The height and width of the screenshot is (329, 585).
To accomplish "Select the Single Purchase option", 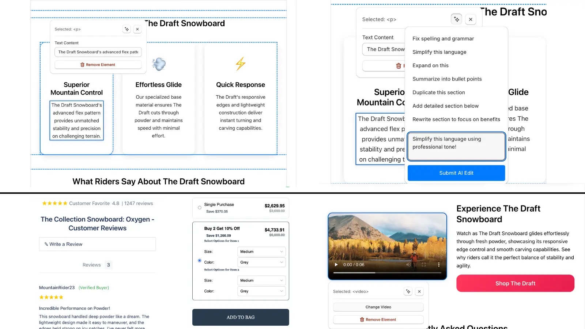I will pos(200,208).
